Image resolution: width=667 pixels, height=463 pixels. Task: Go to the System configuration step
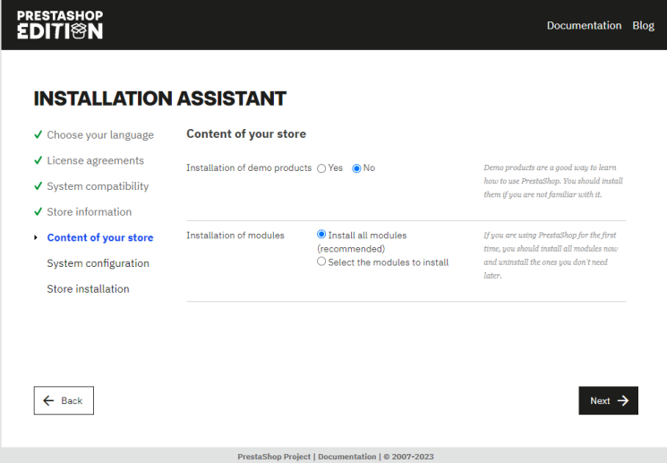pyautogui.click(x=98, y=263)
